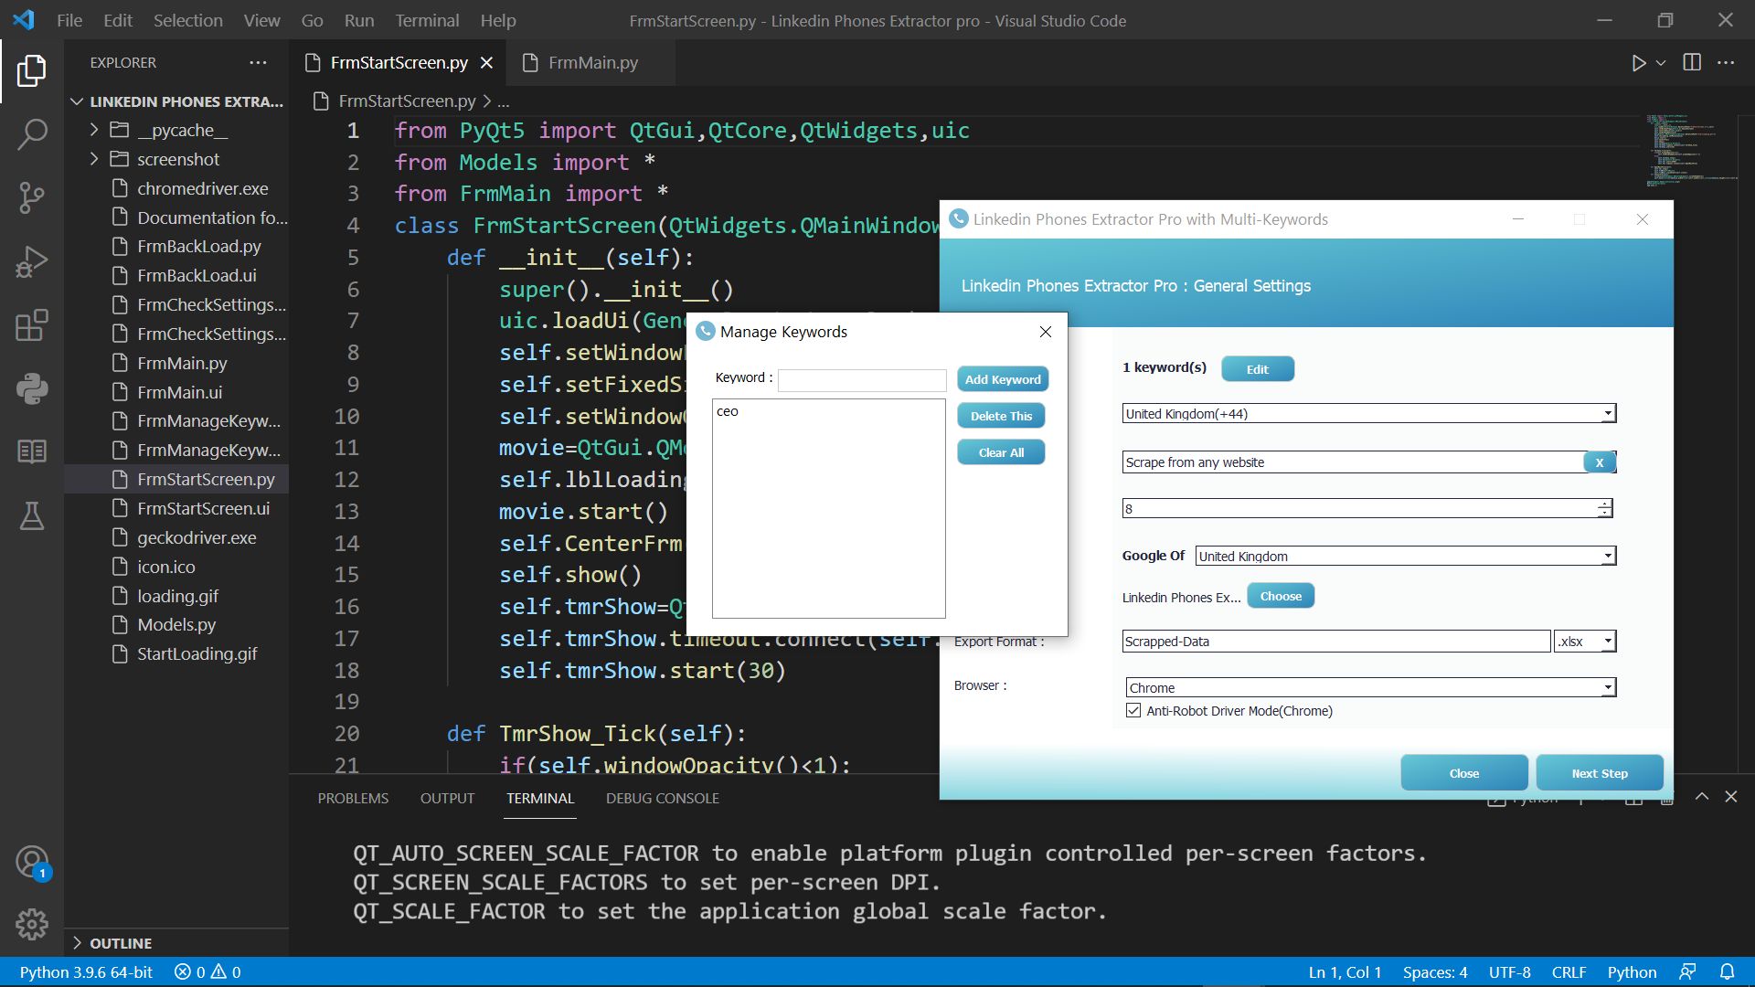Run the Python file with play icon
1755x987 pixels.
coord(1638,63)
